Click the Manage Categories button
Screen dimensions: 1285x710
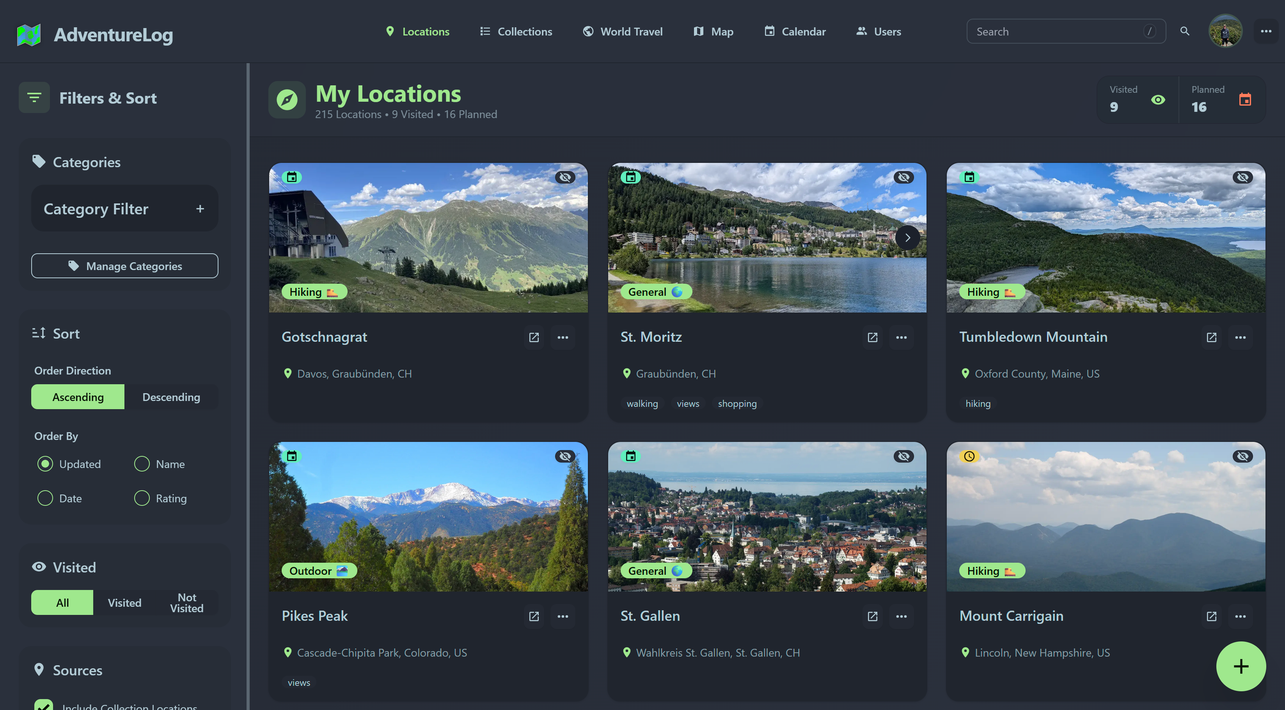[x=124, y=265]
